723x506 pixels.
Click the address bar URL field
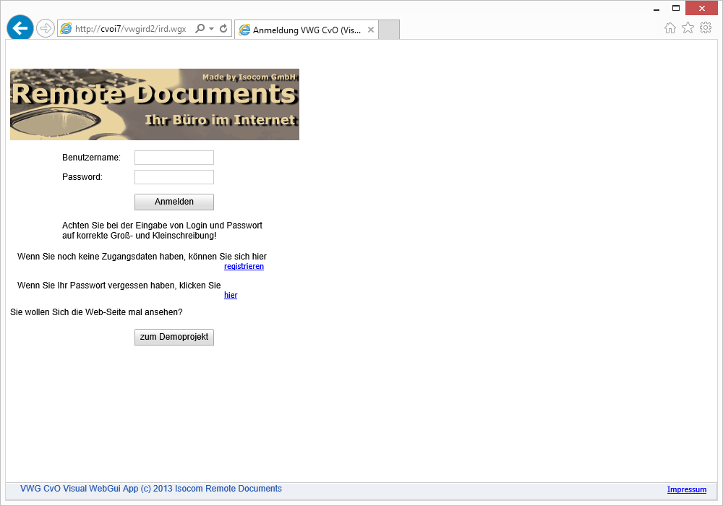pyautogui.click(x=130, y=29)
